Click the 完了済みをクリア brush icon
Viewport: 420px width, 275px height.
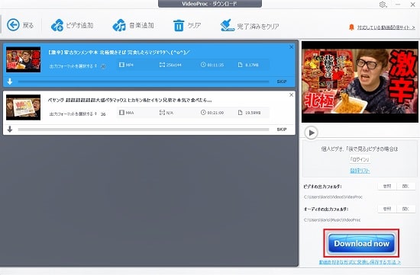coord(227,25)
